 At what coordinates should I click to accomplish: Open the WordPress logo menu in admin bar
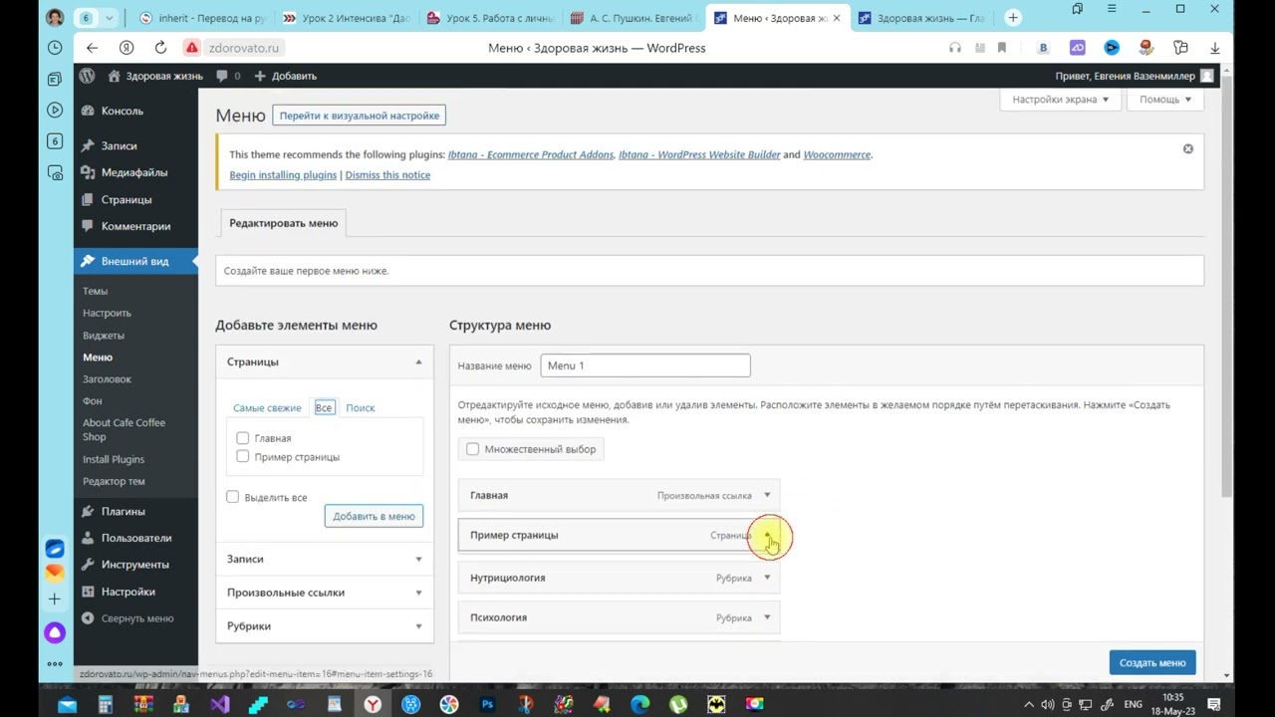88,76
